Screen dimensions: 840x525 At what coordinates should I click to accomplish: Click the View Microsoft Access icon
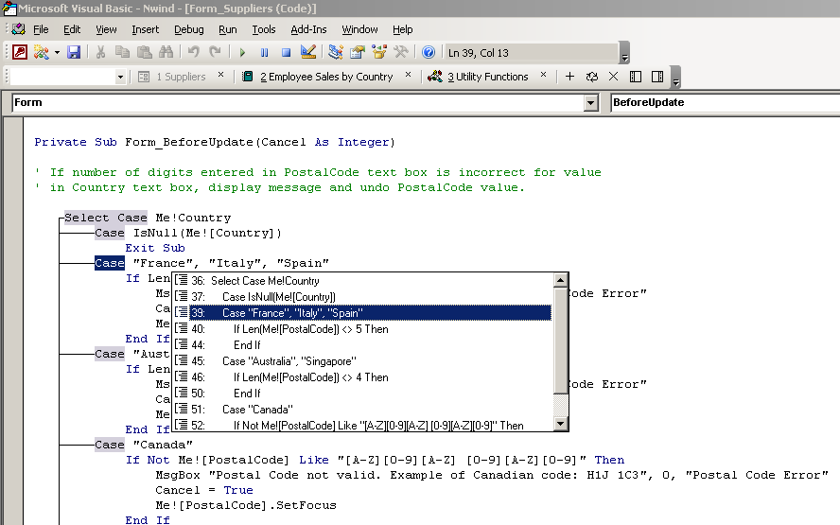pyautogui.click(x=20, y=52)
